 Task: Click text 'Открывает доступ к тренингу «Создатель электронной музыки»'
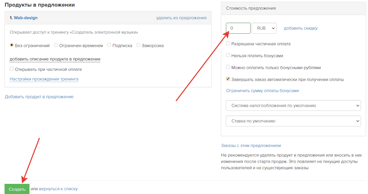coord(74,32)
